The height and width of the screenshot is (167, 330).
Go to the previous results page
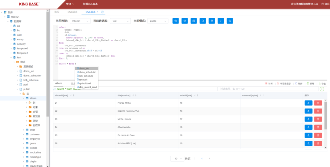point(194,158)
